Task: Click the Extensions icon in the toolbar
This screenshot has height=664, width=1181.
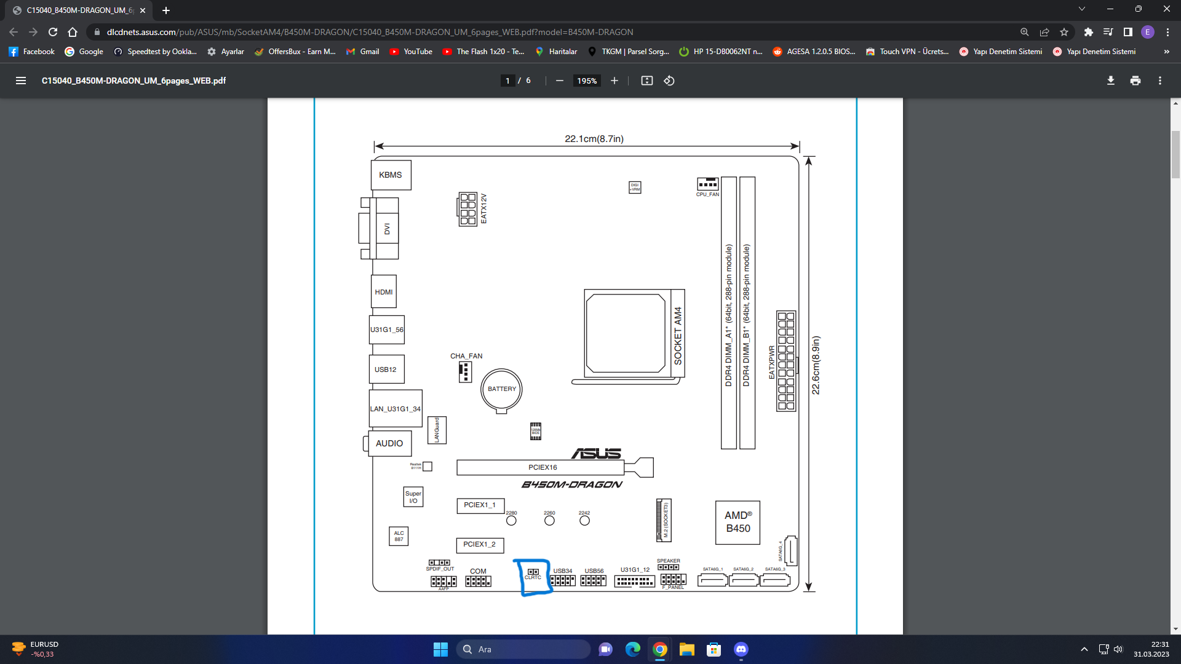Action: tap(1087, 31)
